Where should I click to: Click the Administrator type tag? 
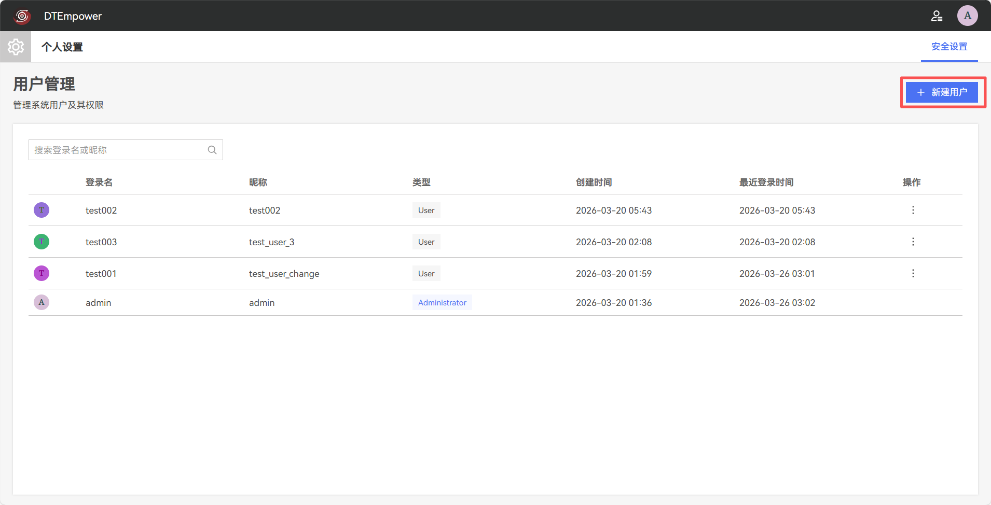click(x=442, y=303)
